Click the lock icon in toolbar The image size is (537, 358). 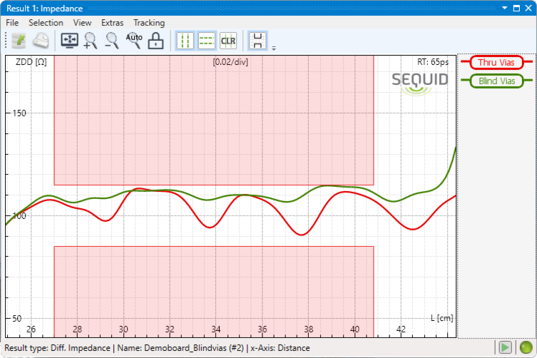(x=155, y=41)
